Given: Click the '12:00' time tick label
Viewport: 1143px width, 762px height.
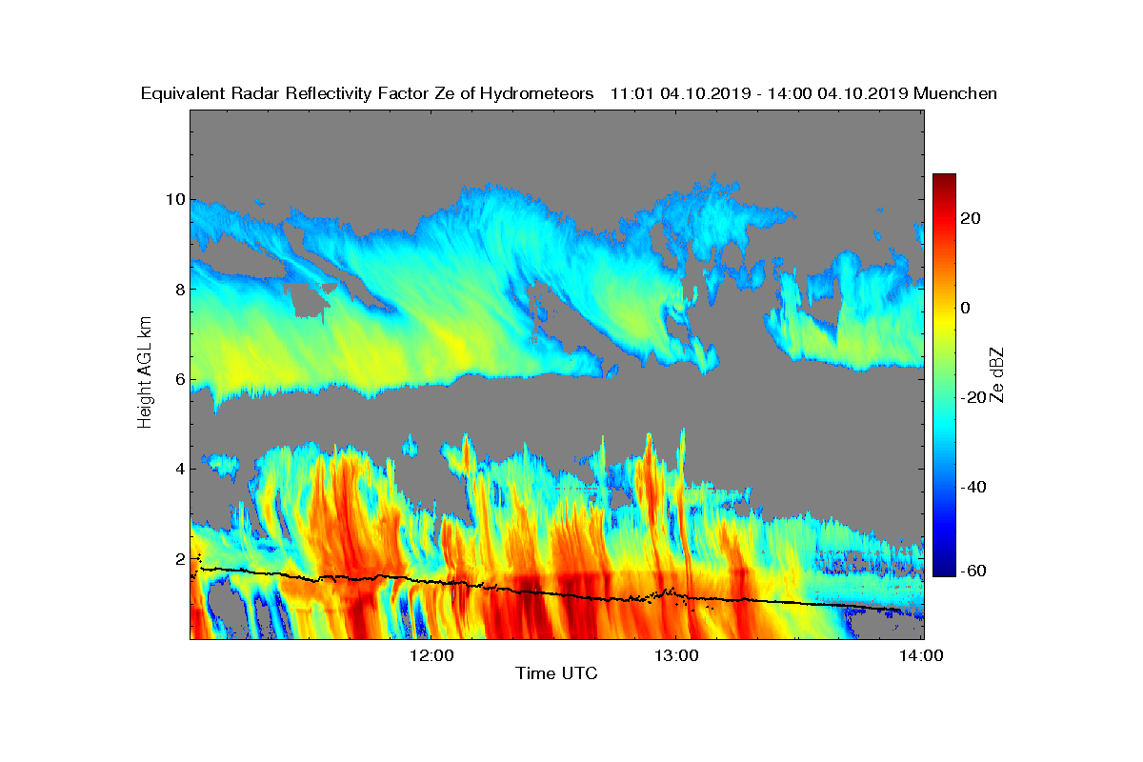Looking at the screenshot, I should pyautogui.click(x=431, y=655).
